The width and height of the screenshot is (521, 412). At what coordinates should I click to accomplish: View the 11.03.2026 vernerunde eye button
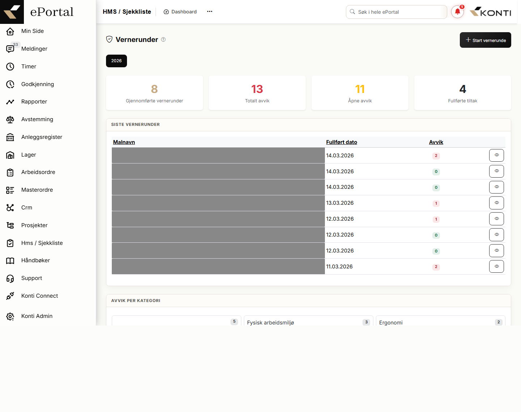(x=496, y=267)
